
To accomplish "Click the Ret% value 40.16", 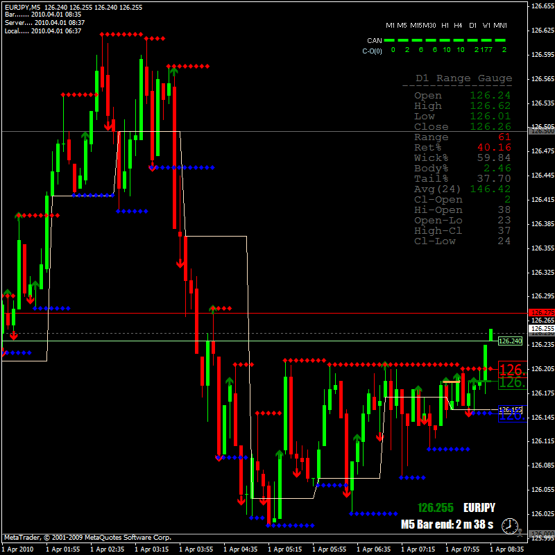I will point(494,148).
